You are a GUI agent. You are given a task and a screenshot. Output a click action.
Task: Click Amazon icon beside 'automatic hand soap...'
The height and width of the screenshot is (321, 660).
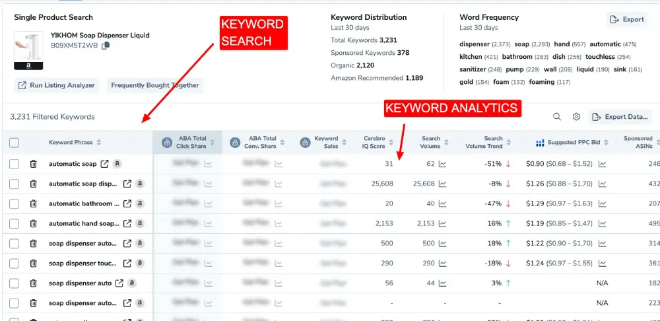[x=140, y=223]
